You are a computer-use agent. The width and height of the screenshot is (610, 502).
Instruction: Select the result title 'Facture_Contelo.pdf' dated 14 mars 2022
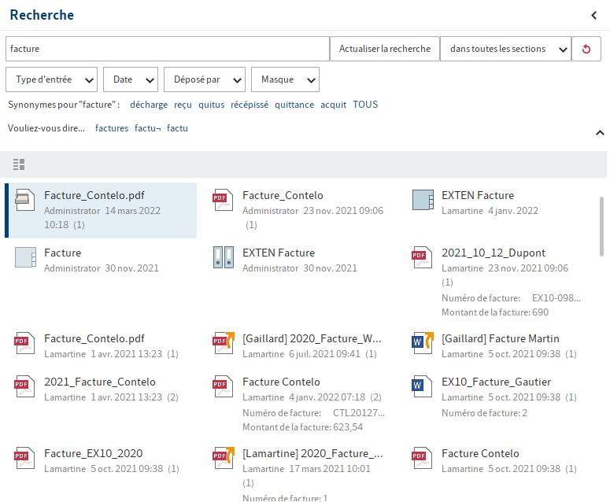click(x=94, y=195)
